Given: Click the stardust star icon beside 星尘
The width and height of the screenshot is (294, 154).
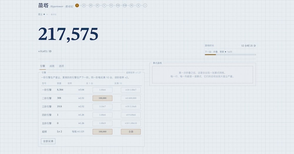Looking at the screenshot, I should pos(44,14).
